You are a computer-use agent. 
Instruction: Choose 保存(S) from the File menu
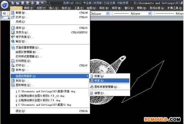tap(50, 28)
